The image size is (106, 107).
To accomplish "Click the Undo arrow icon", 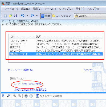I will [x=23, y=16].
